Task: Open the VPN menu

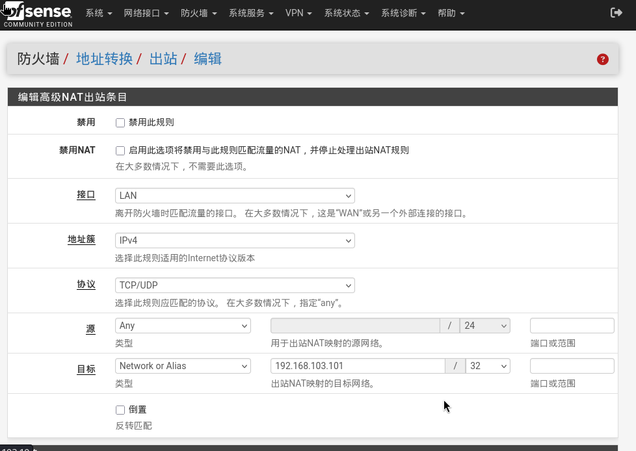Action: pos(298,13)
